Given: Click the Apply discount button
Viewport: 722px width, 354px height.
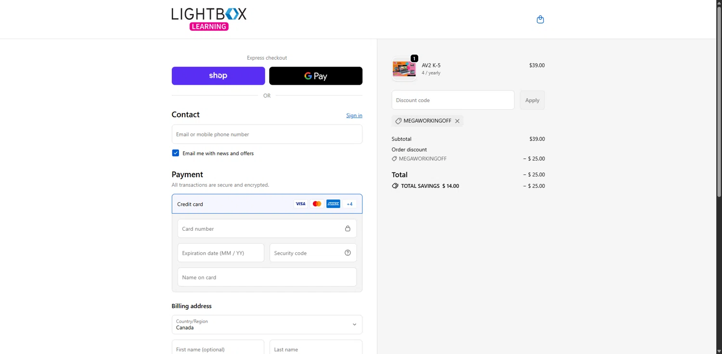Looking at the screenshot, I should tap(532, 100).
